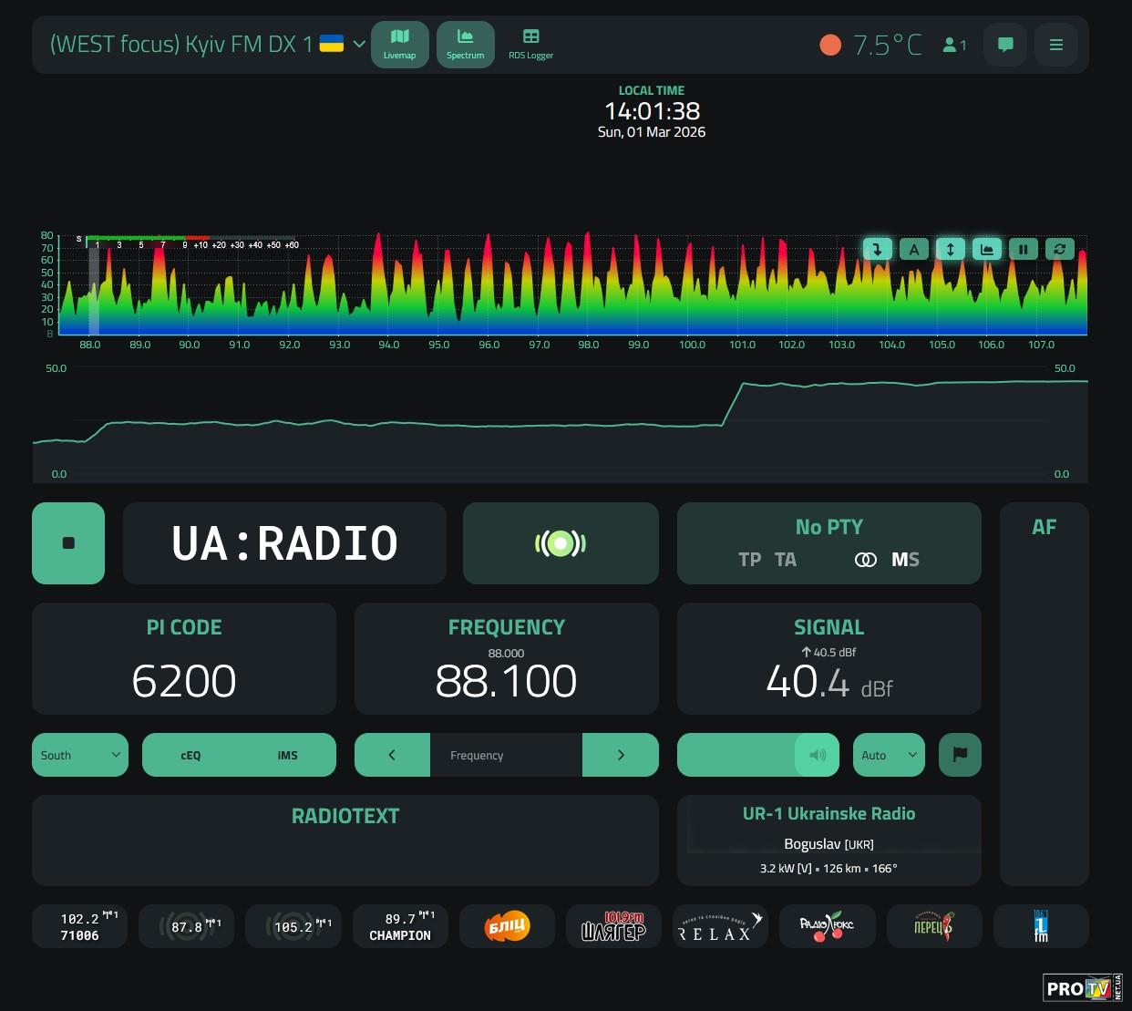Expand the South antenna dropdown
Image resolution: width=1132 pixels, height=1011 pixels.
point(80,755)
